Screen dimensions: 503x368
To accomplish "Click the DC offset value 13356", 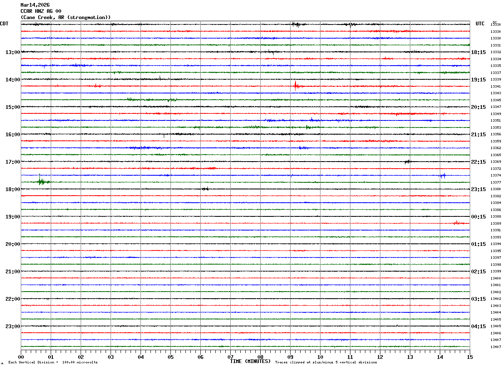I will 496,135.
